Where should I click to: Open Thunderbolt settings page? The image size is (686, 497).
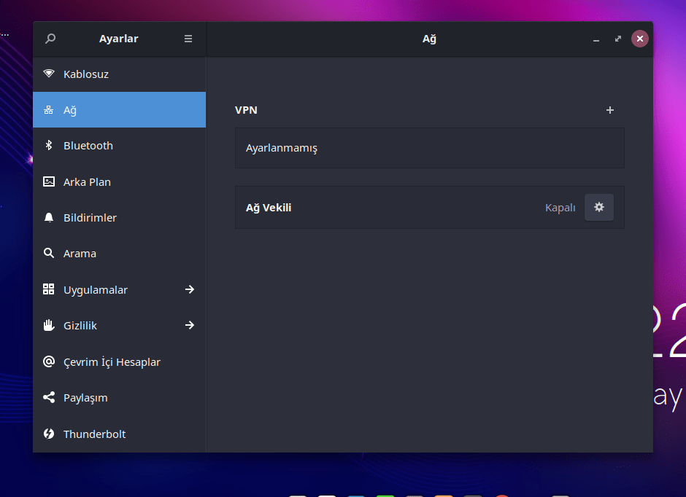120,434
